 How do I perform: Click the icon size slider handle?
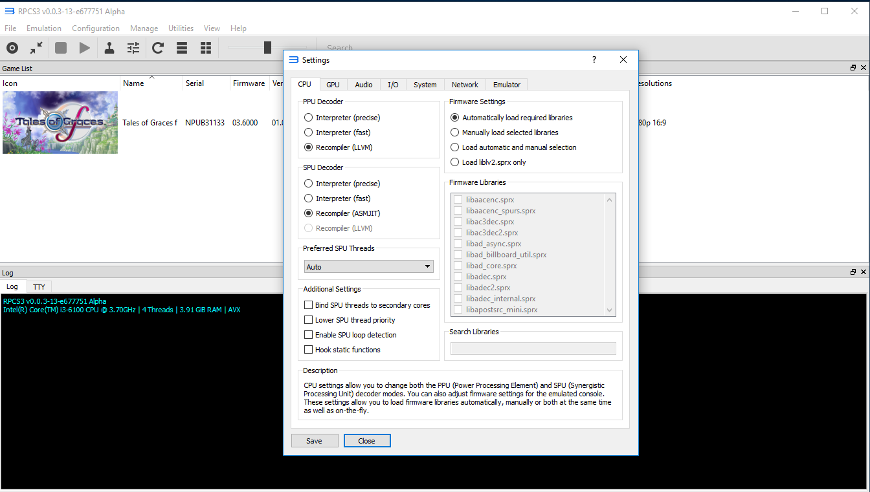[267, 47]
